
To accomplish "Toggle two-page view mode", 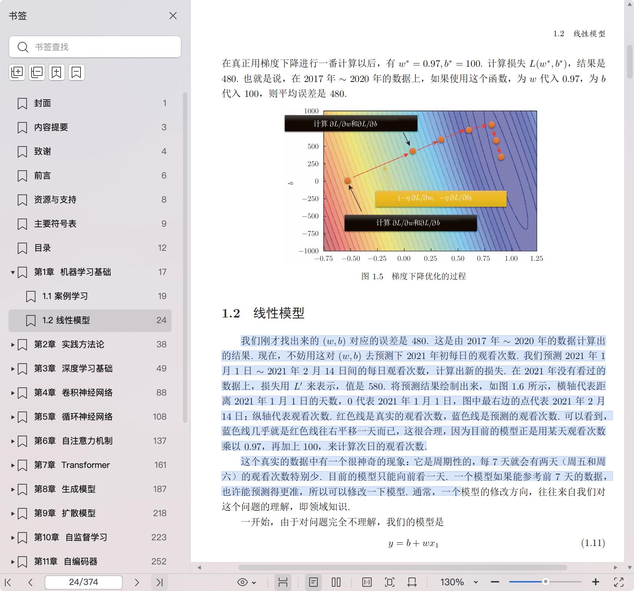I will 336,582.
